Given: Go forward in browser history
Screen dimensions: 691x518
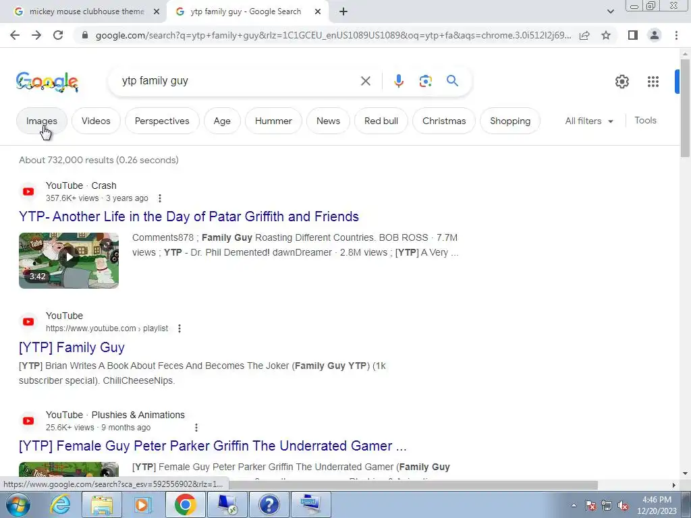Looking at the screenshot, I should point(36,35).
